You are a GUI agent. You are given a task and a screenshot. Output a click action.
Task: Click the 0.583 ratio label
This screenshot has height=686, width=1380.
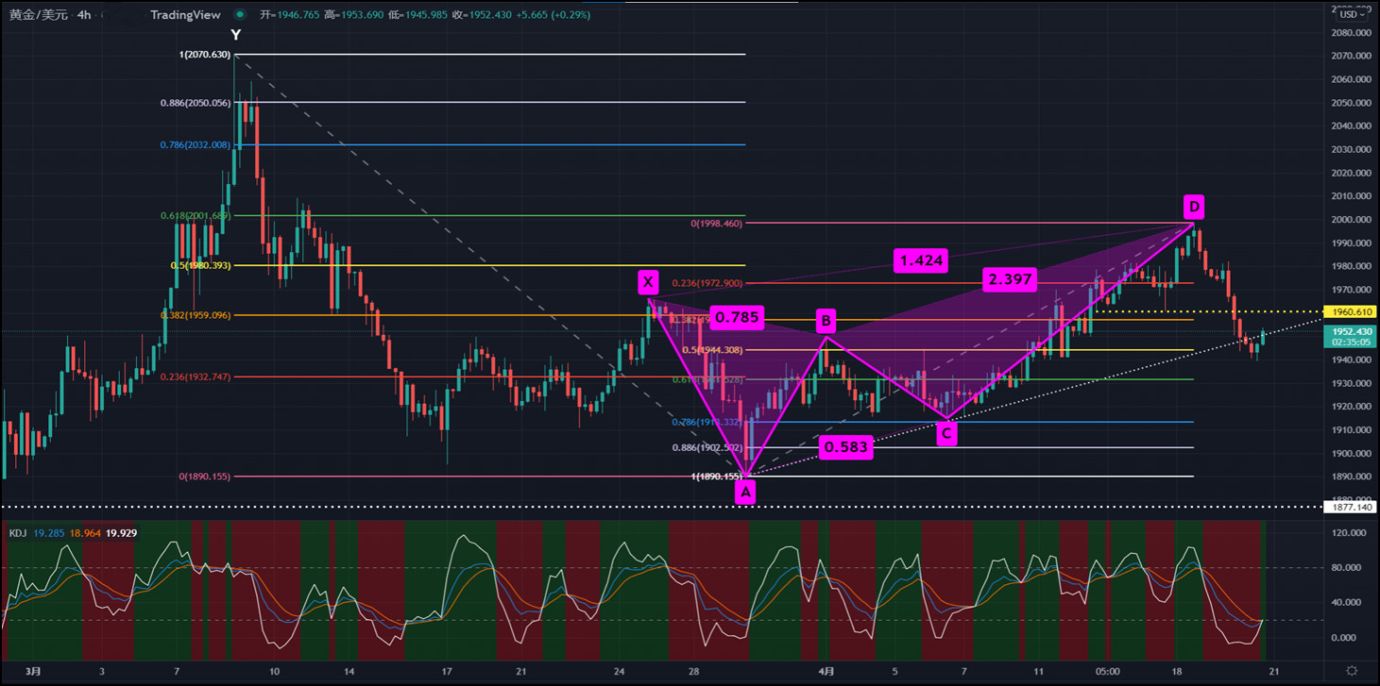pos(845,447)
